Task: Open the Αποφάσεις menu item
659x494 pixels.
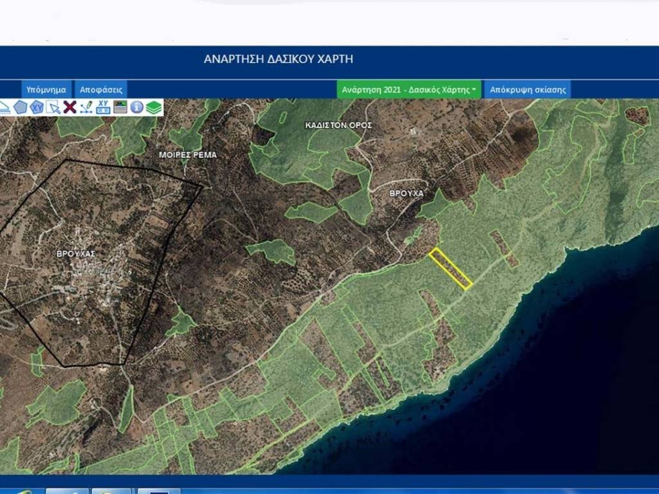Action: click(x=101, y=89)
